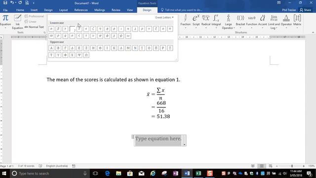Insert lowercase mu symbol

click(142, 29)
